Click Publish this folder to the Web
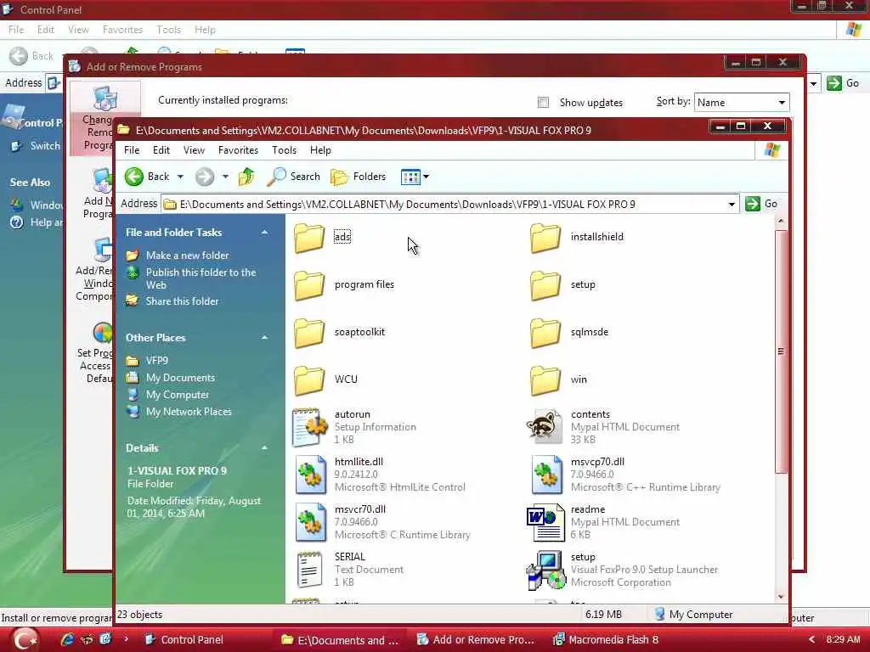Image resolution: width=870 pixels, height=652 pixels. click(201, 278)
